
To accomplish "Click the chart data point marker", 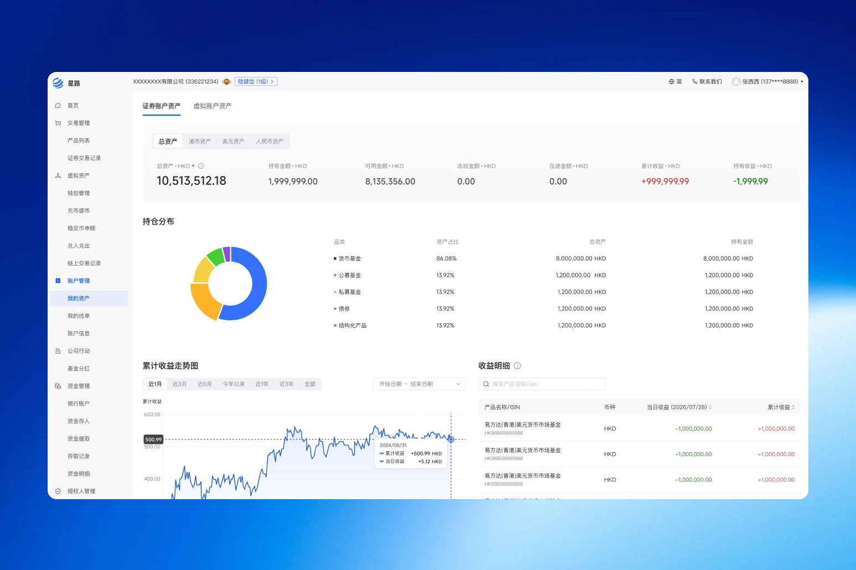I will 451,439.
